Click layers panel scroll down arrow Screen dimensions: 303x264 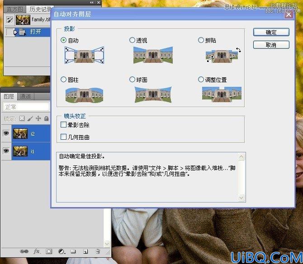tap(107, 244)
